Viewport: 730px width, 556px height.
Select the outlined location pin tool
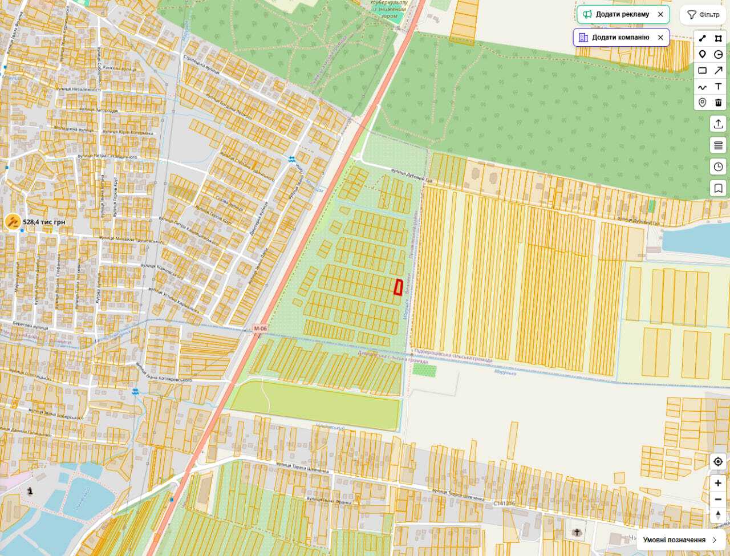coord(702,103)
